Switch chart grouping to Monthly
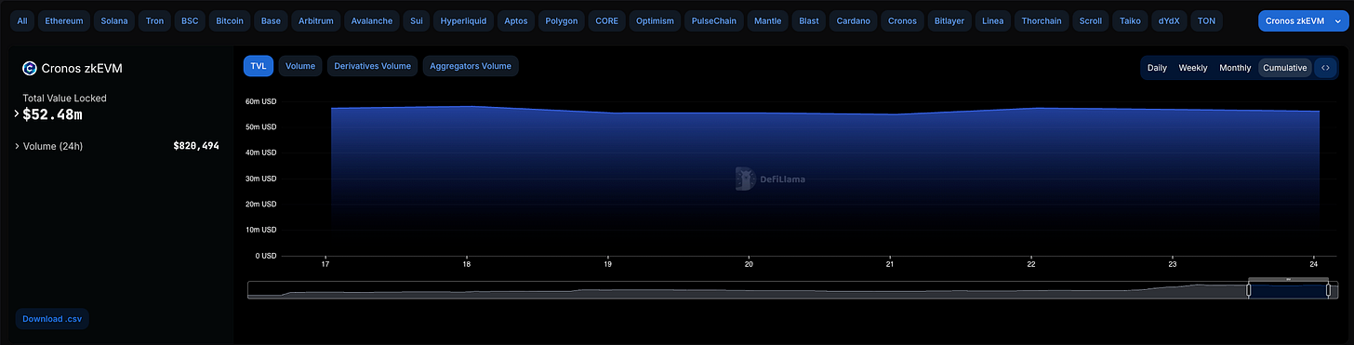1354x345 pixels. [x=1235, y=68]
